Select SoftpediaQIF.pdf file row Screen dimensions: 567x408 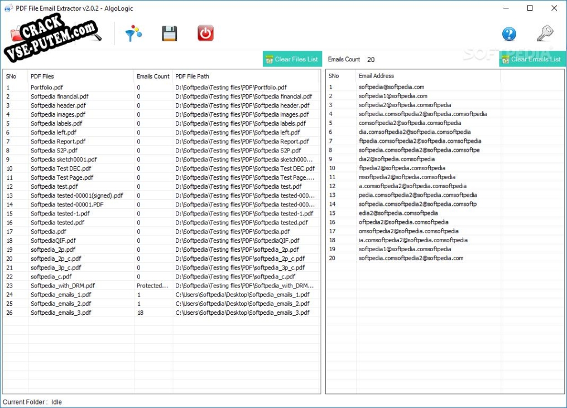[x=161, y=241]
